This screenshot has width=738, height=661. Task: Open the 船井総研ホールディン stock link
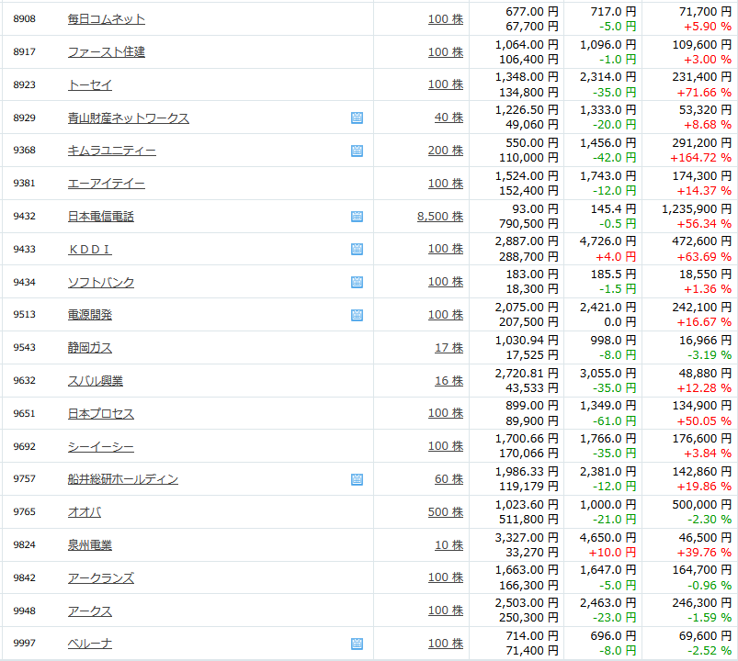pos(123,479)
